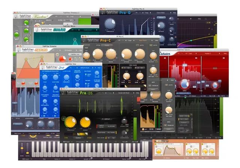Select the Allround mode in Pro-DS
The width and height of the screenshot is (240, 168).
111,126
